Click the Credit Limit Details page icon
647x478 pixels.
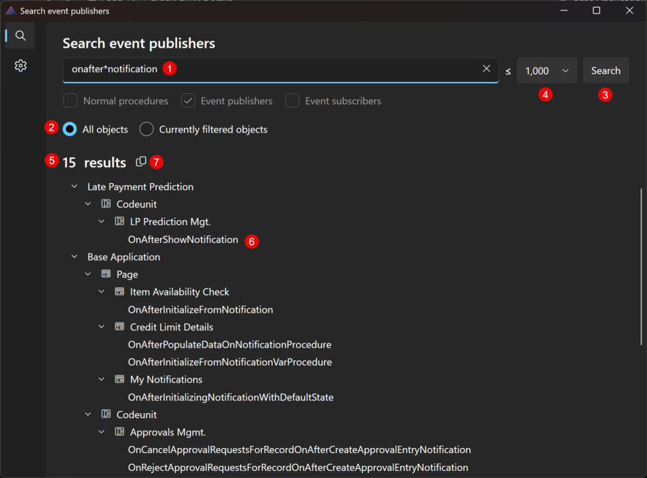click(120, 327)
